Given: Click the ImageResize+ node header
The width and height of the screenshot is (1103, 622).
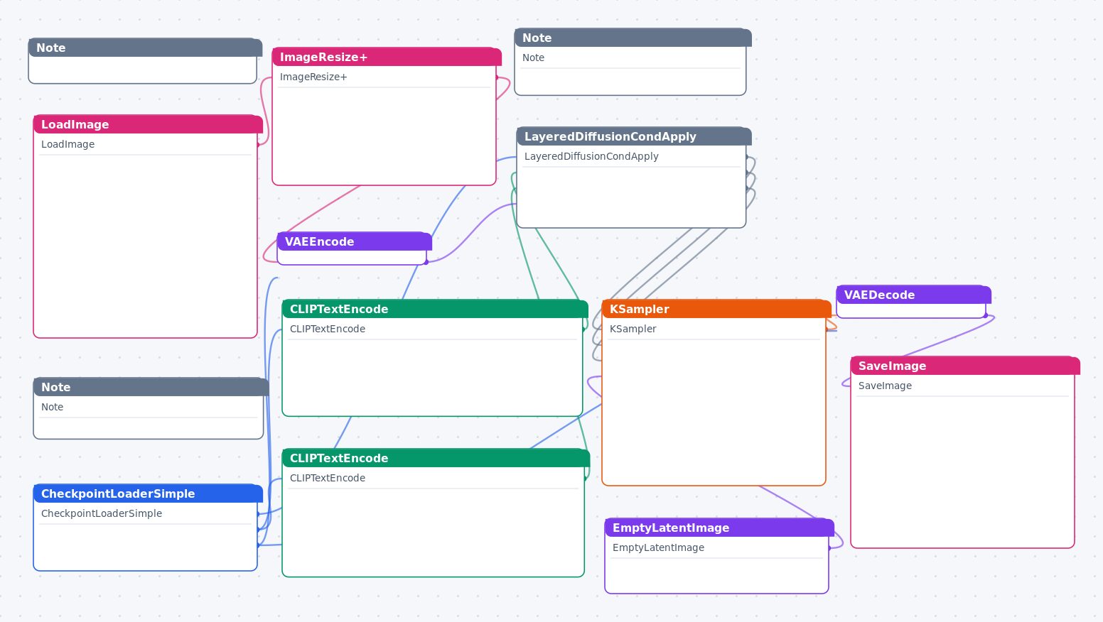Looking at the screenshot, I should (387, 57).
